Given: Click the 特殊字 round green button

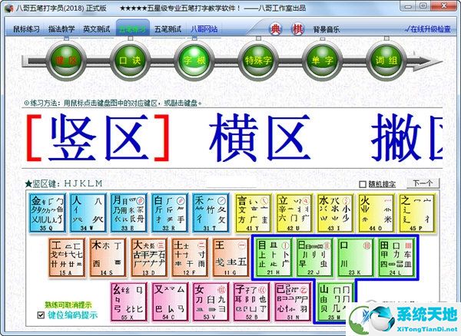Looking at the screenshot, I should 258,61.
